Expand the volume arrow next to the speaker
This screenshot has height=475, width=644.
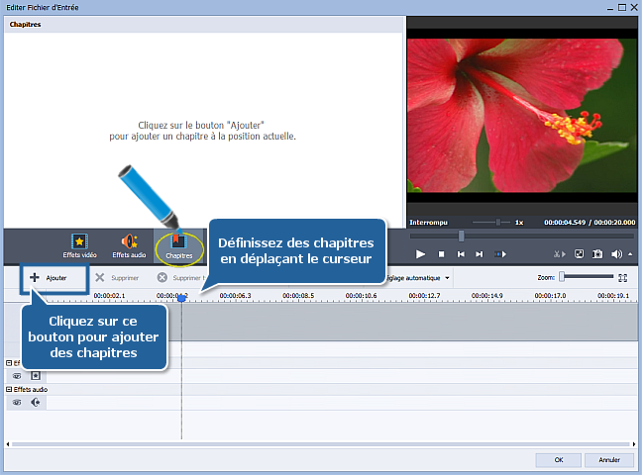630,254
